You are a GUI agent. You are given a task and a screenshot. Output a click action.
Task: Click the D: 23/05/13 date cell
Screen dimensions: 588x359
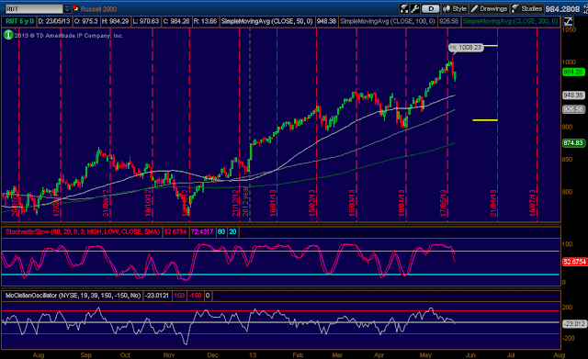pyautogui.click(x=54, y=21)
